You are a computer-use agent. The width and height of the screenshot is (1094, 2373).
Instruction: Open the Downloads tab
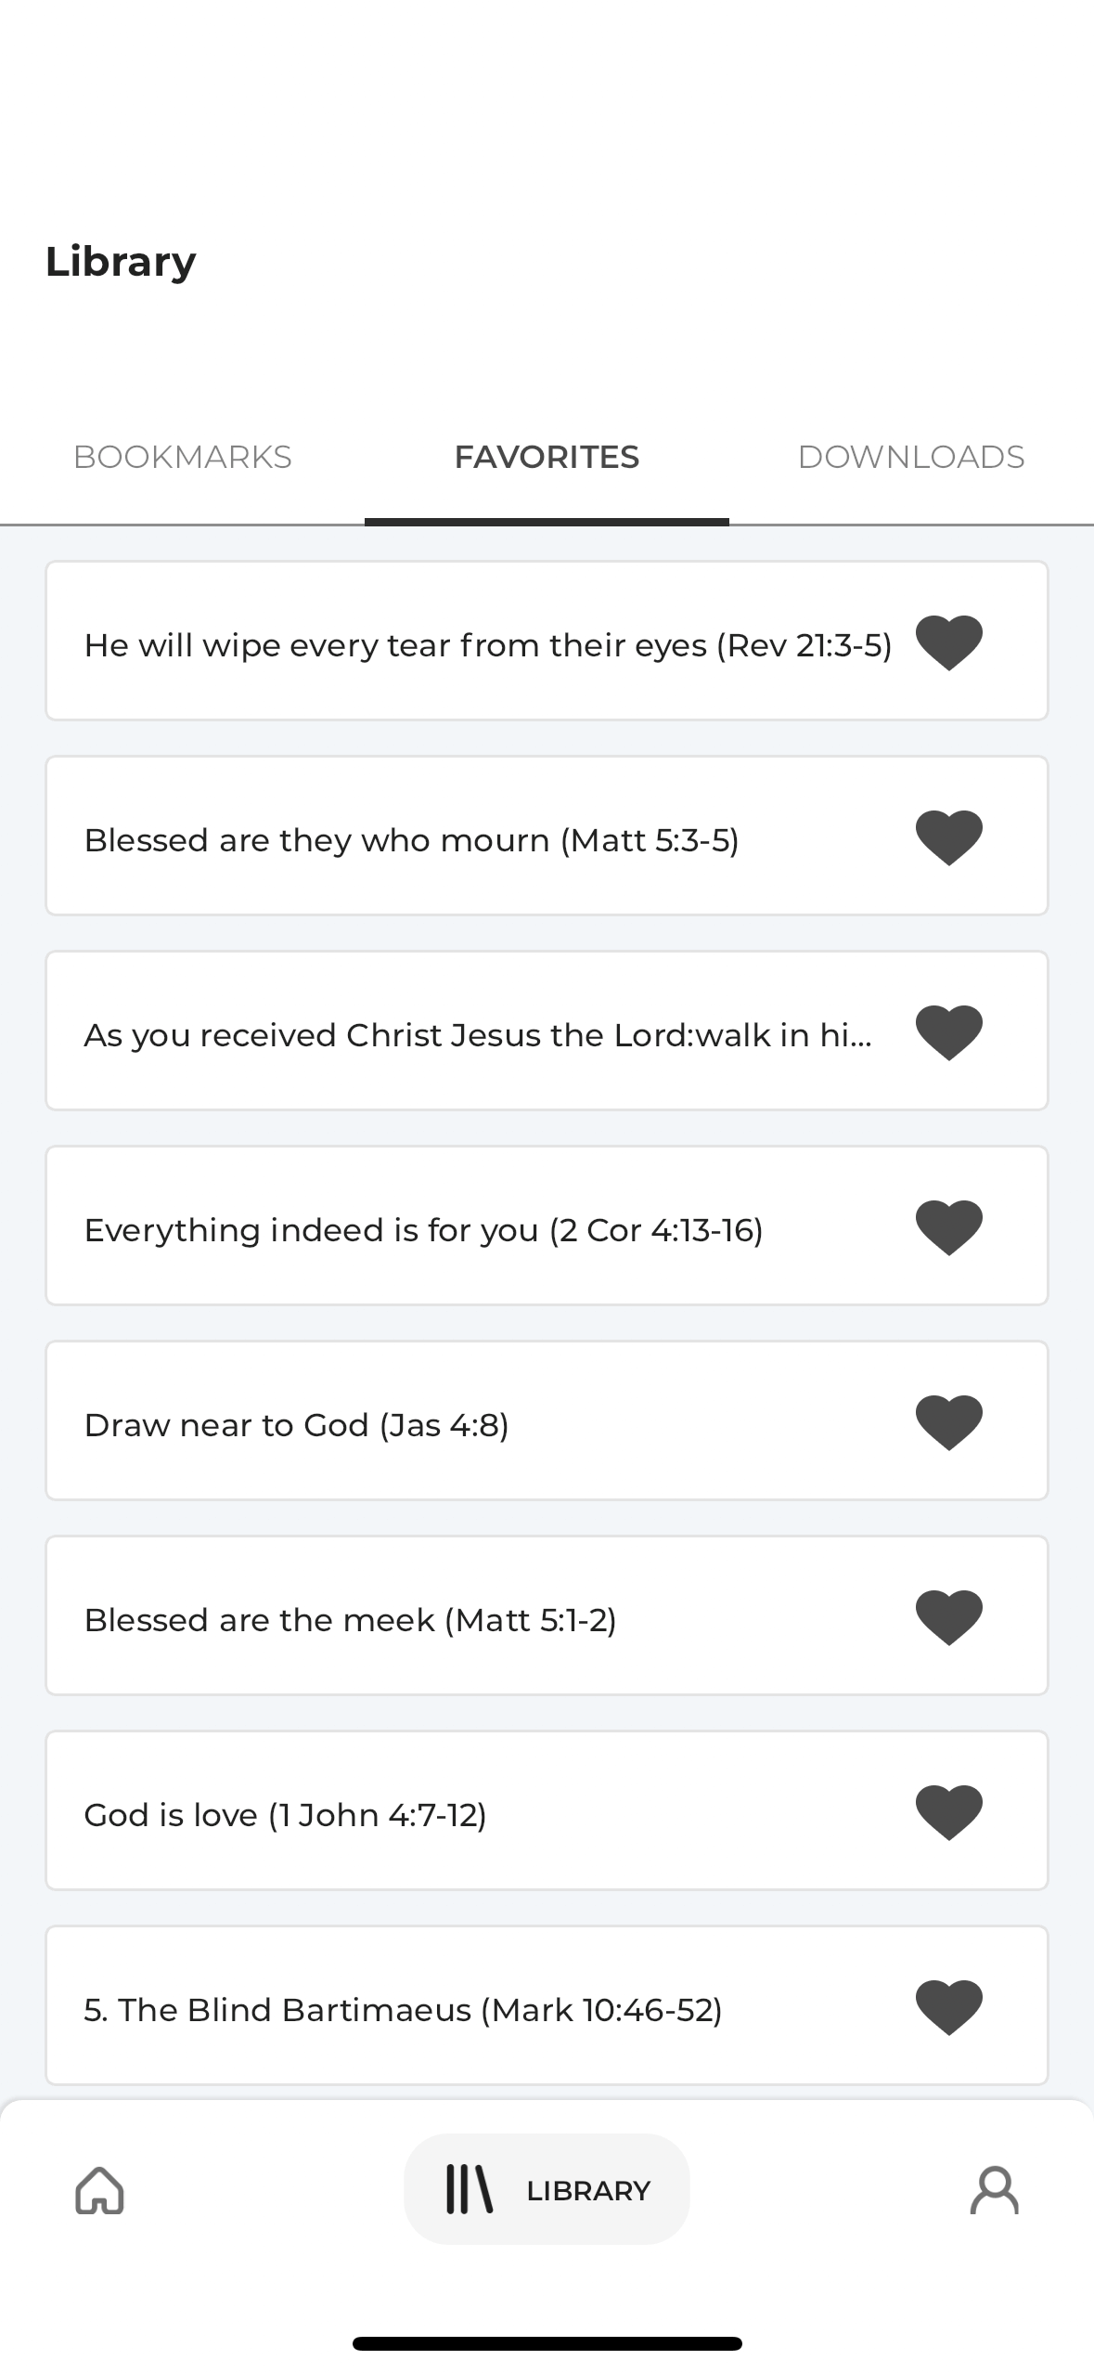[910, 457]
